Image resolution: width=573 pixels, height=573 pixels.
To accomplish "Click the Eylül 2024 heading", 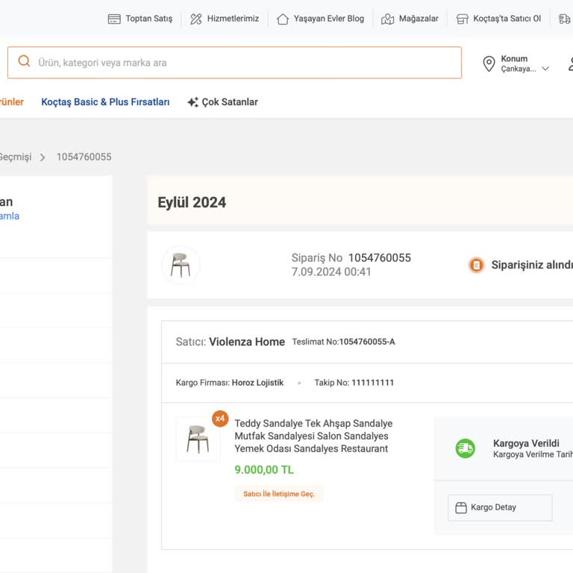I will pos(192,202).
